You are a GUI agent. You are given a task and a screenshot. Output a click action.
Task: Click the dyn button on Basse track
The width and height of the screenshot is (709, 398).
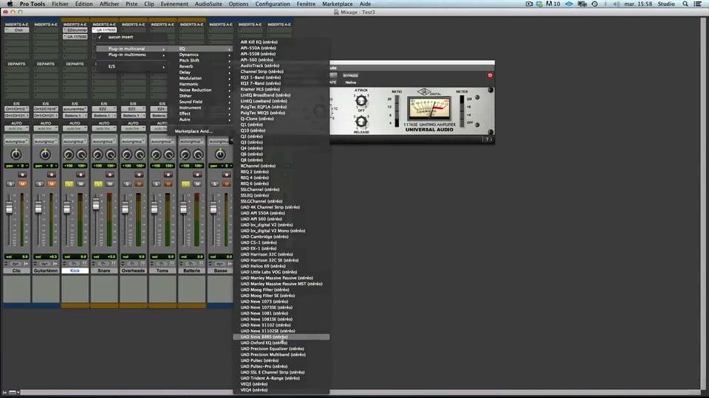point(220,264)
